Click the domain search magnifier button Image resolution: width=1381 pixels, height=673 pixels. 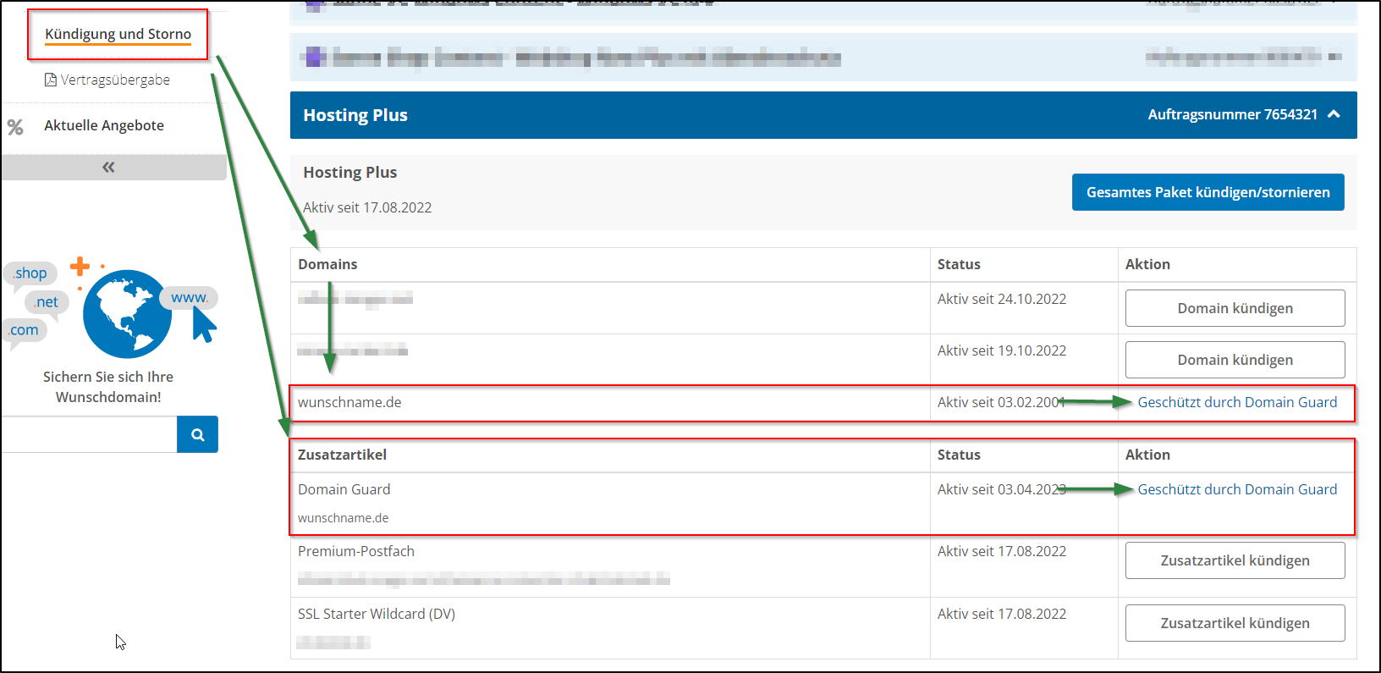tap(197, 434)
